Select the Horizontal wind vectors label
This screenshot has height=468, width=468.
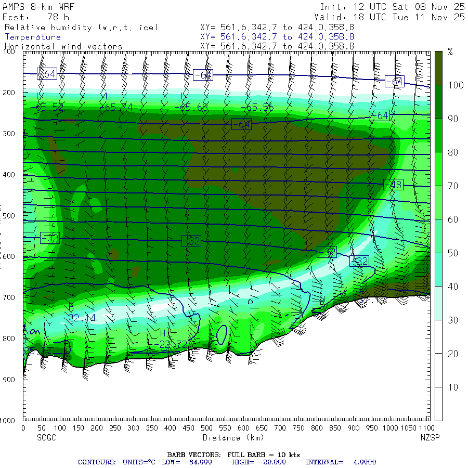(x=63, y=46)
